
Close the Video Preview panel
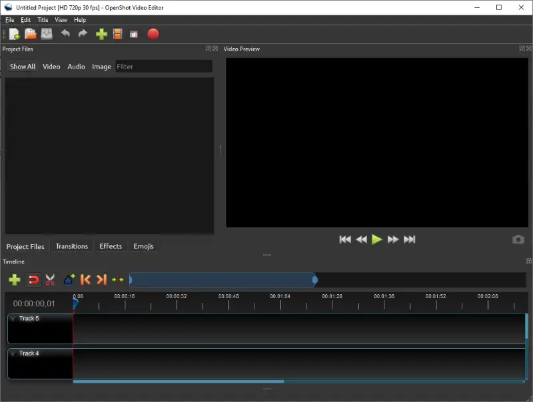(x=529, y=49)
